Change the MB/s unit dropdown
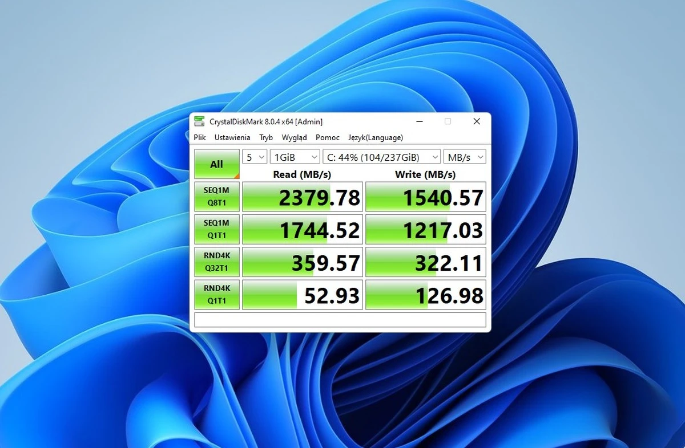Screen dimensions: 685x448 click(465, 157)
